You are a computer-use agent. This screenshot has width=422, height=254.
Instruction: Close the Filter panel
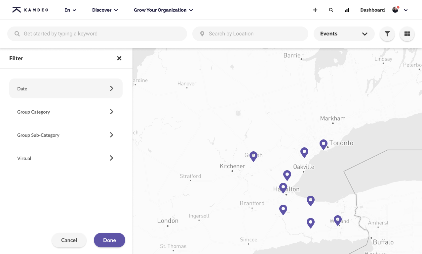[x=119, y=58]
